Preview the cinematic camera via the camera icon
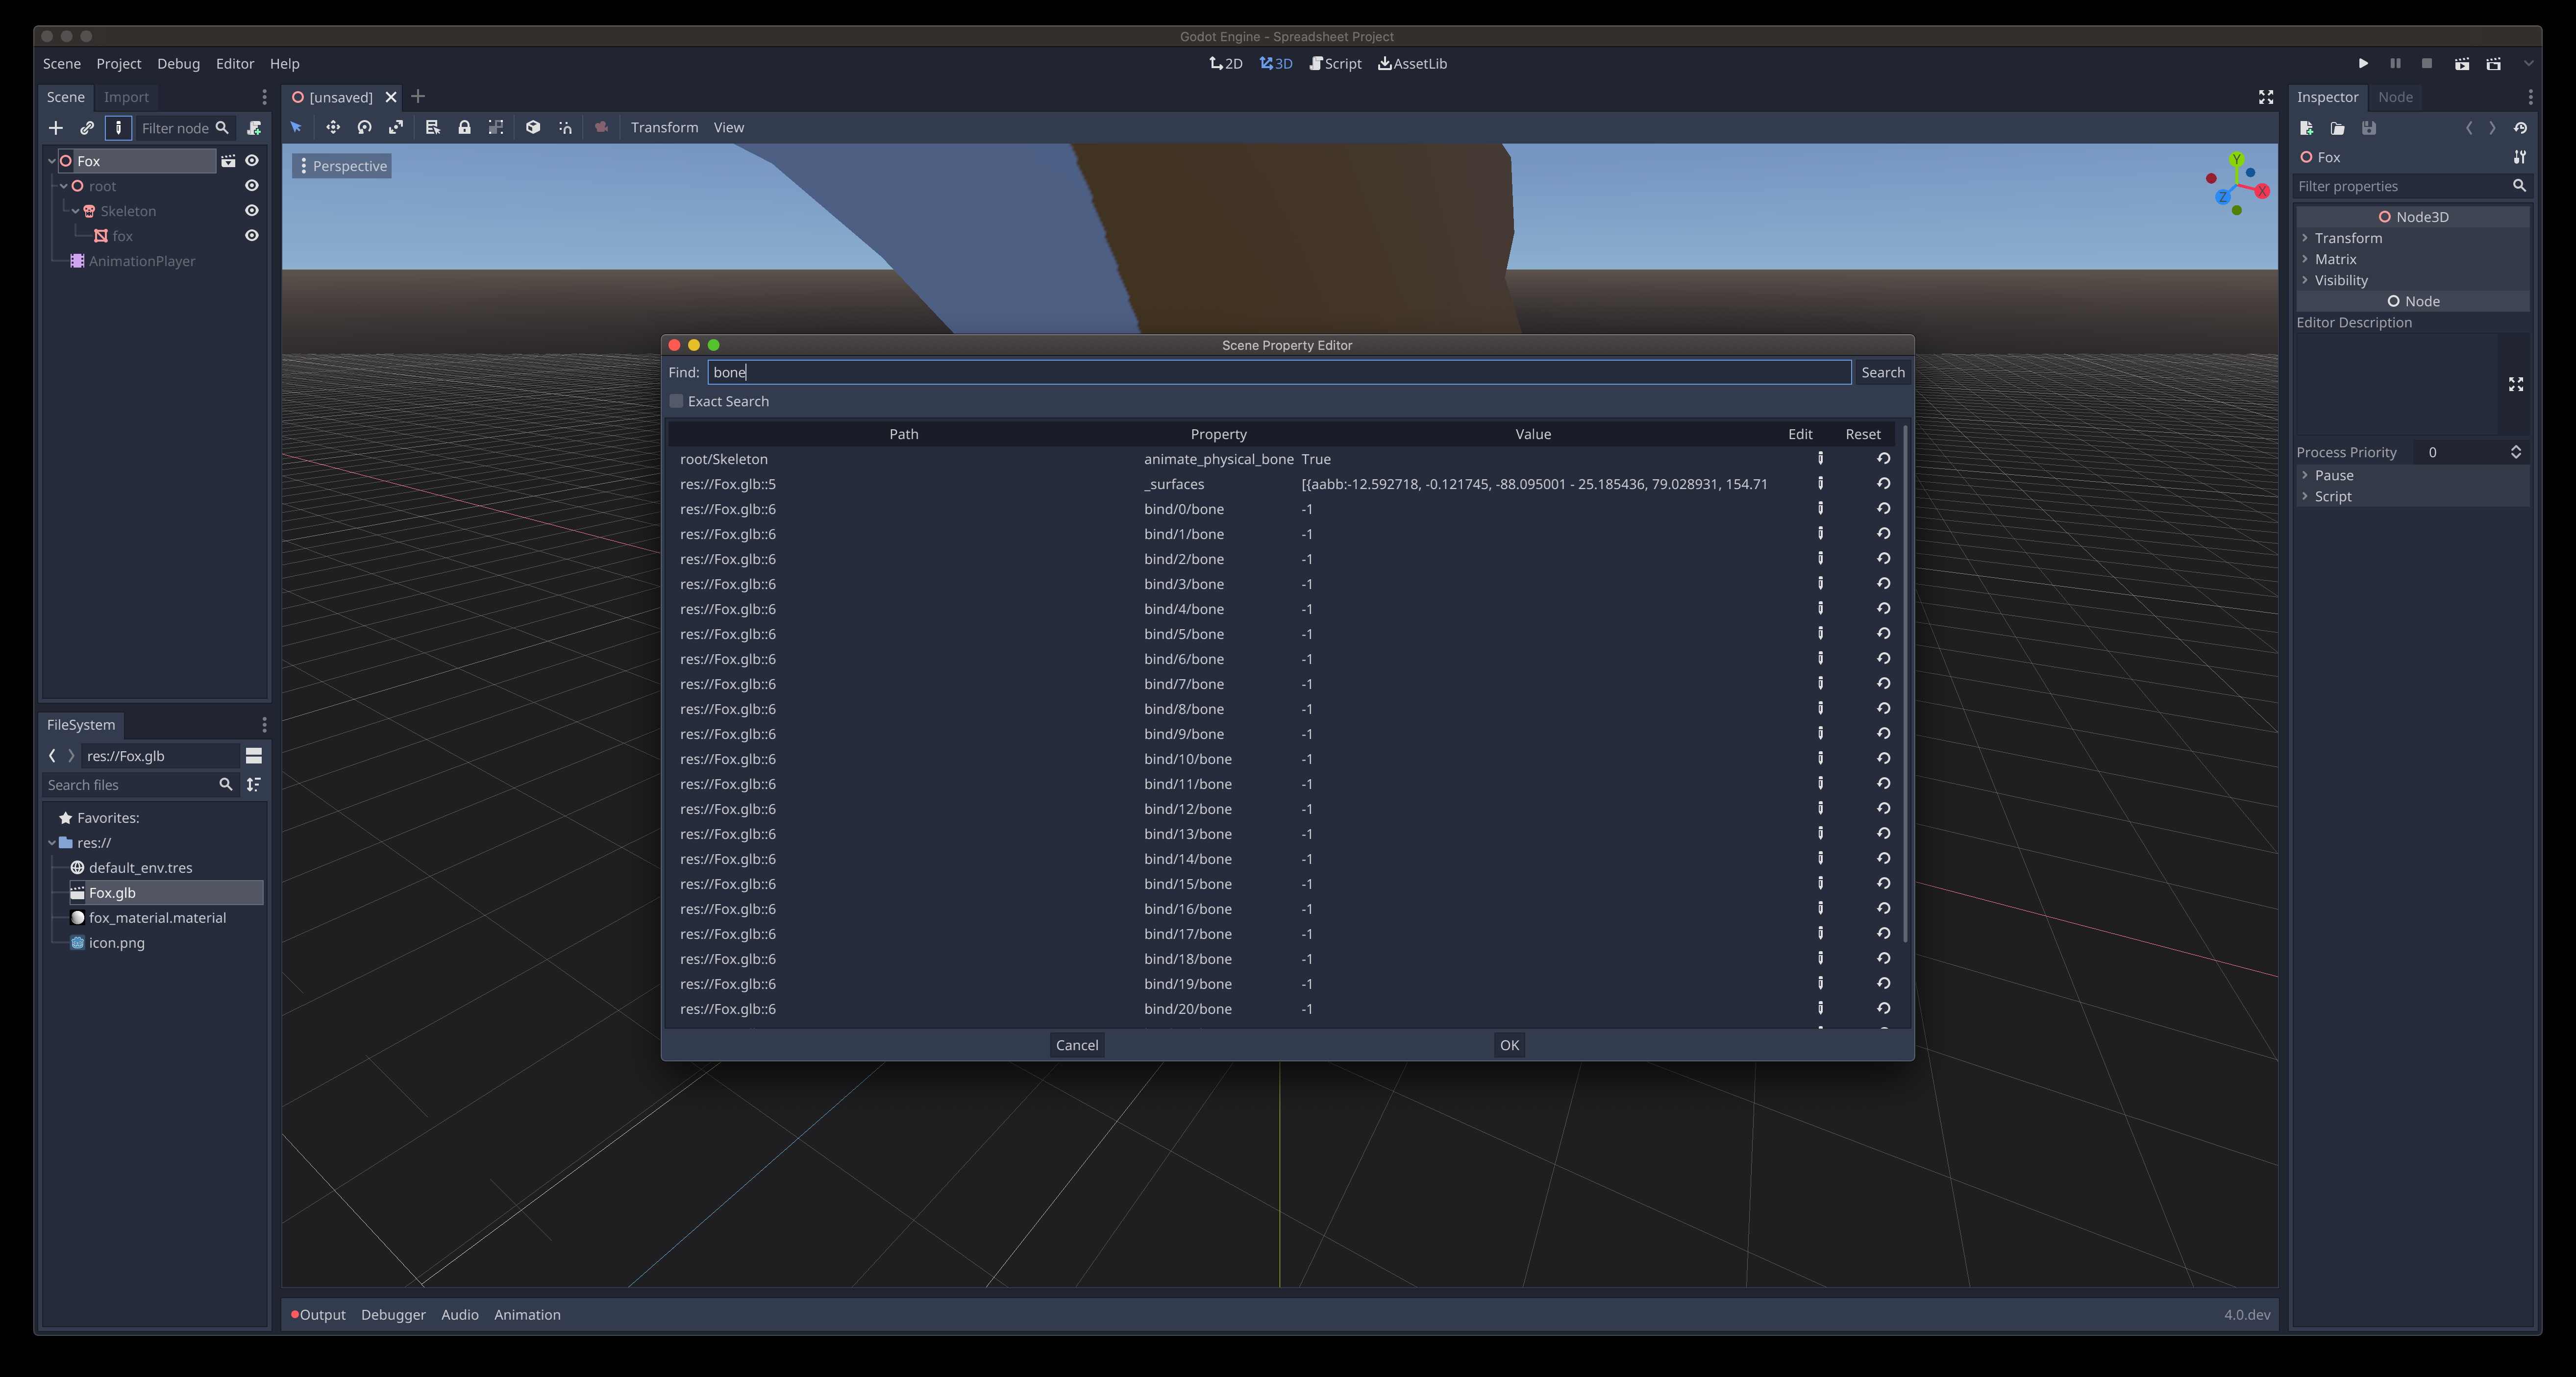The image size is (2576, 1377). [601, 127]
